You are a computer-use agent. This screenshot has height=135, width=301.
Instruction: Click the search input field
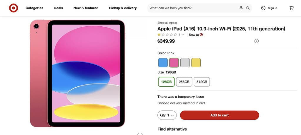(193, 8)
